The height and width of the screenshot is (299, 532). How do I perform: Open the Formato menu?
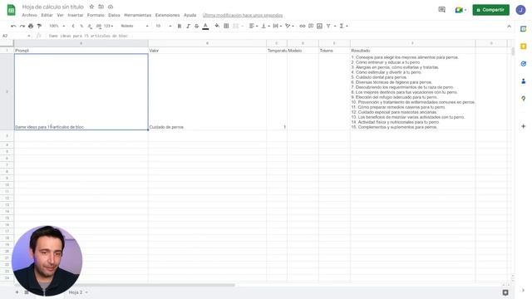tap(96, 15)
